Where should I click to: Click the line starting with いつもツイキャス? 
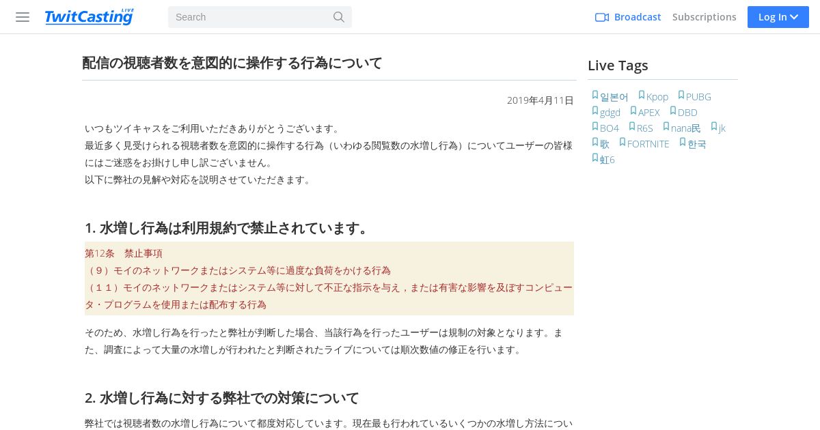(x=214, y=128)
